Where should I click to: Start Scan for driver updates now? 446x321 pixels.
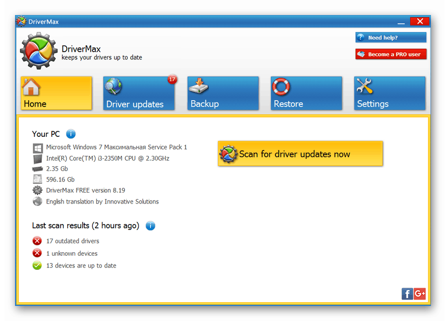tap(300, 154)
